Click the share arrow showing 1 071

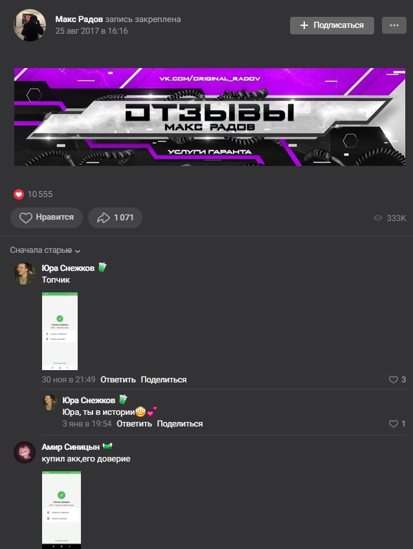[x=115, y=218]
